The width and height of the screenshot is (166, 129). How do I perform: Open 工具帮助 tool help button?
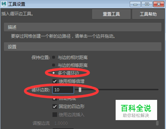148,14
